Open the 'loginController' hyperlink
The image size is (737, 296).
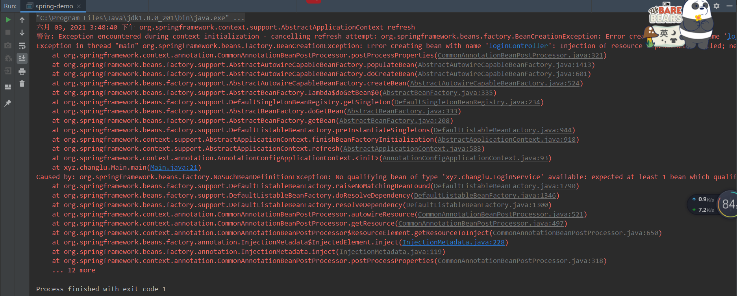click(x=518, y=46)
